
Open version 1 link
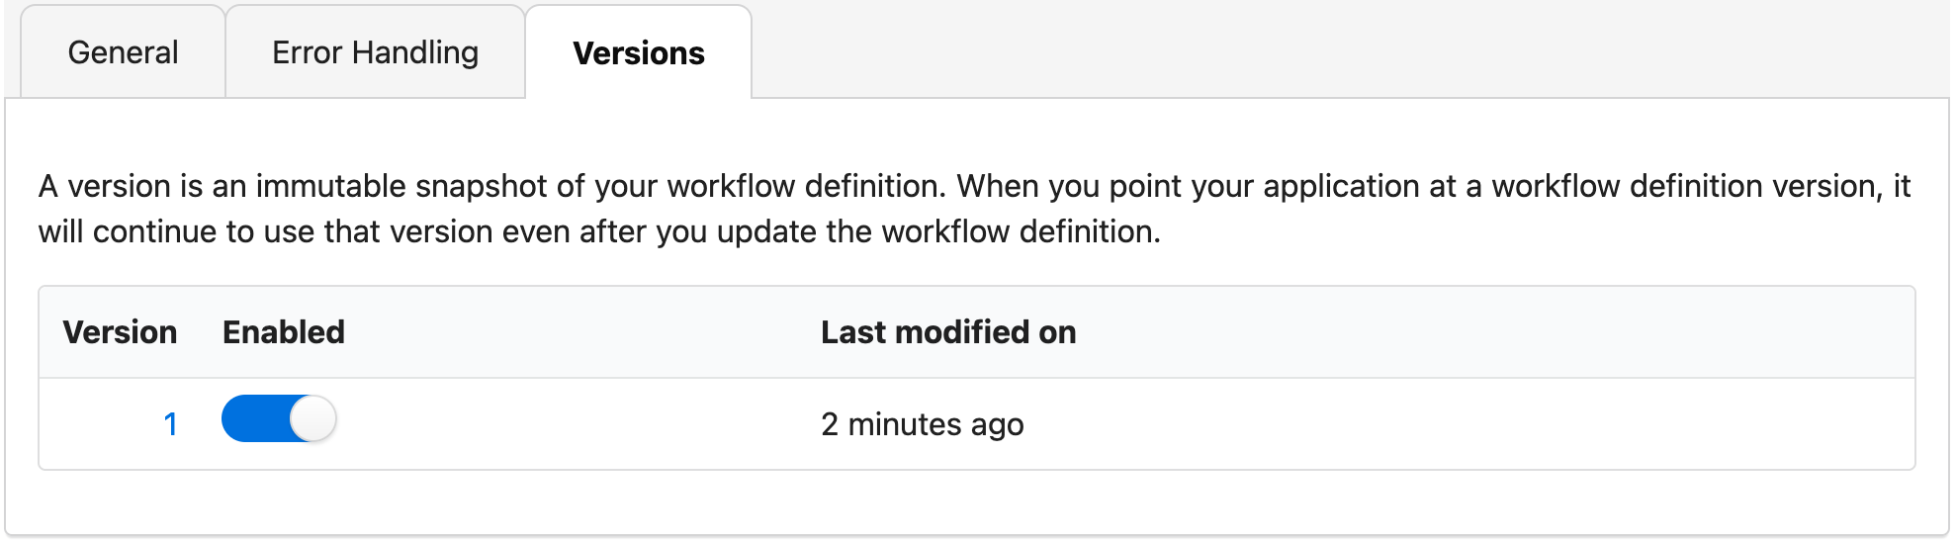point(170,424)
